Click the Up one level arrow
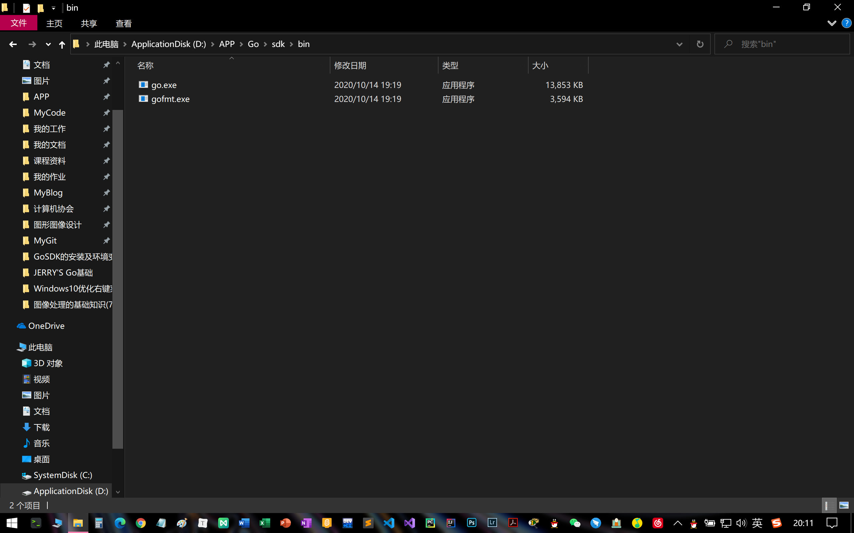This screenshot has width=854, height=533. 62,44
